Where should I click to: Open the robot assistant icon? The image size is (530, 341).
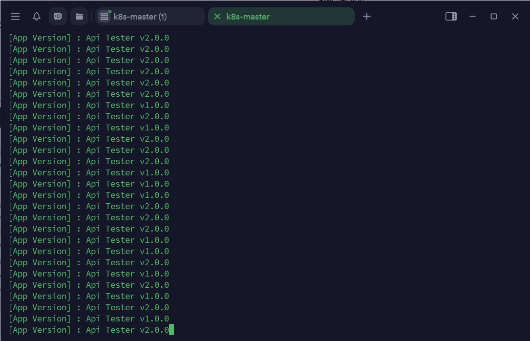click(58, 17)
